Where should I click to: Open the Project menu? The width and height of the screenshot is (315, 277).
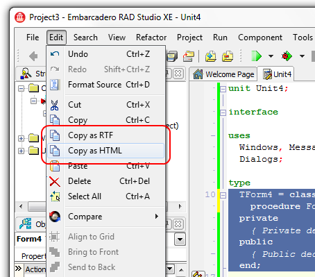tap(189, 37)
